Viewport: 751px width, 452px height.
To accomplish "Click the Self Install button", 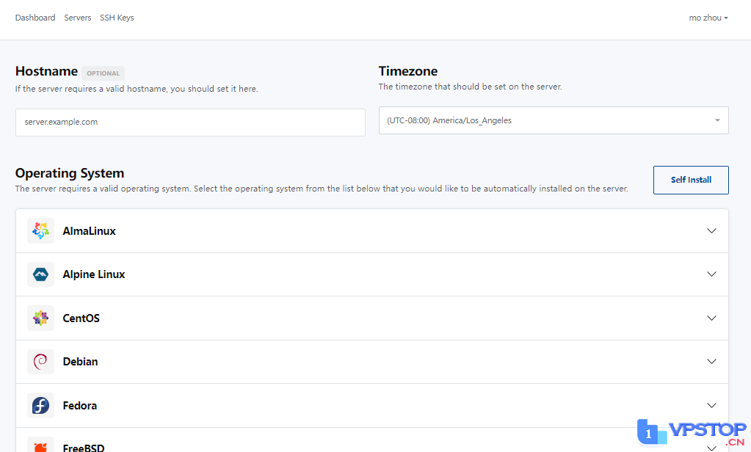I will [691, 180].
